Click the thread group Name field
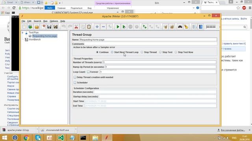Screen dimensions: 252x141 [148, 40]
